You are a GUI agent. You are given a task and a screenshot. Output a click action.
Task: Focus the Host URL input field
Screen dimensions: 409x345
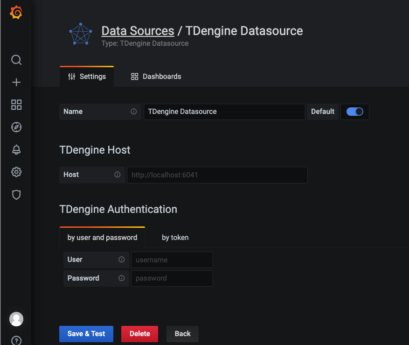(x=217, y=175)
